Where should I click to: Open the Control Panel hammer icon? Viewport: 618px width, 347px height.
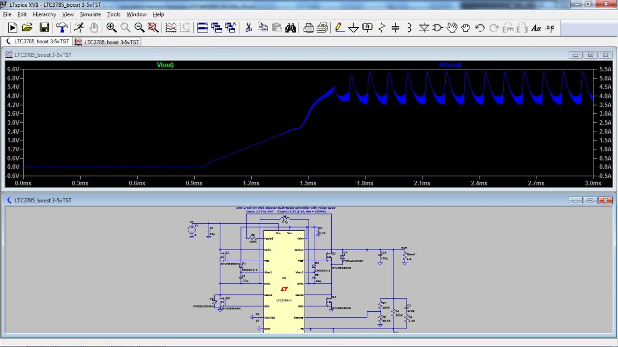coord(62,28)
